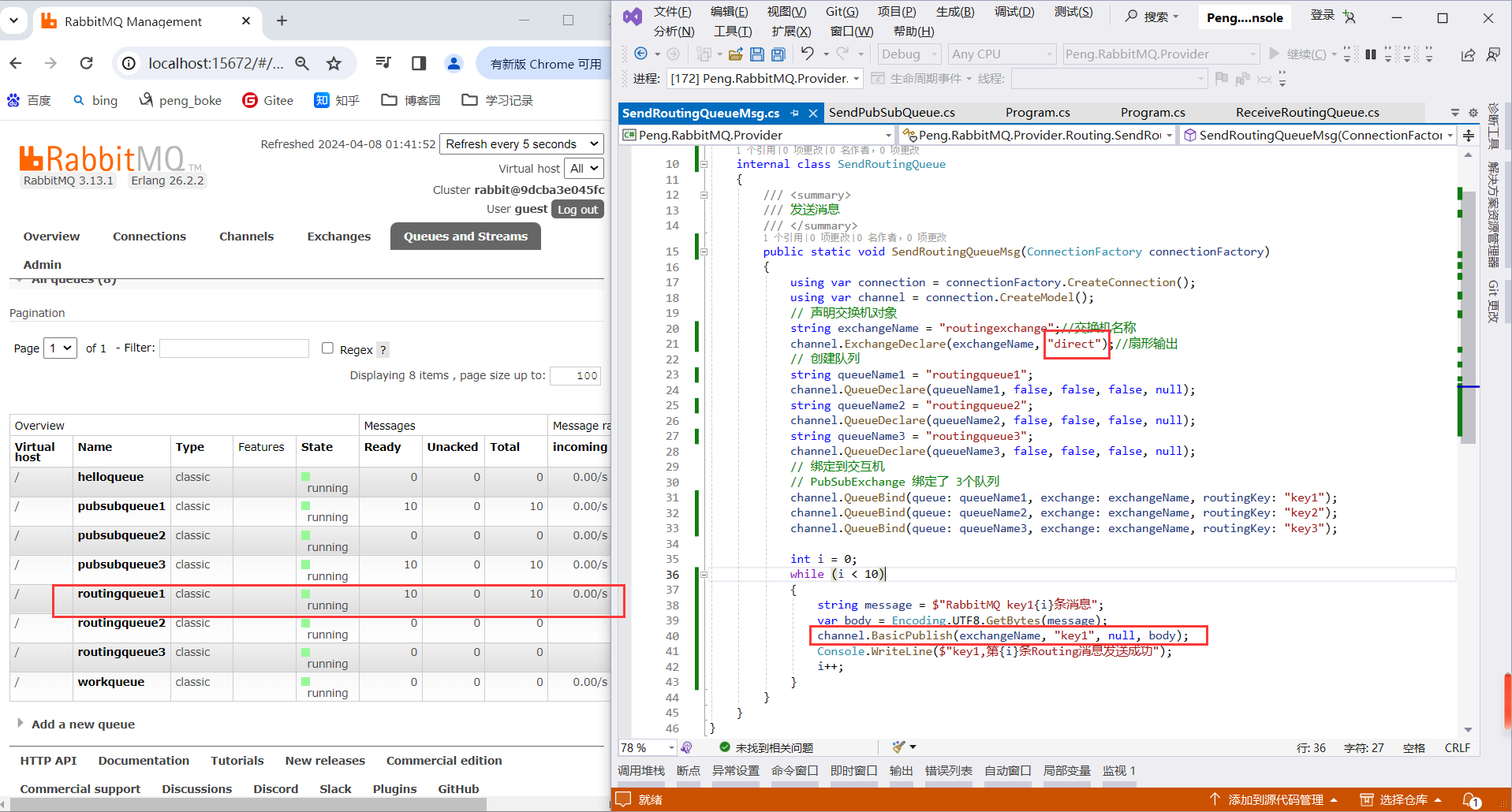This screenshot has width=1512, height=812.
Task: Split the editor window icon
Action: click(x=1469, y=136)
